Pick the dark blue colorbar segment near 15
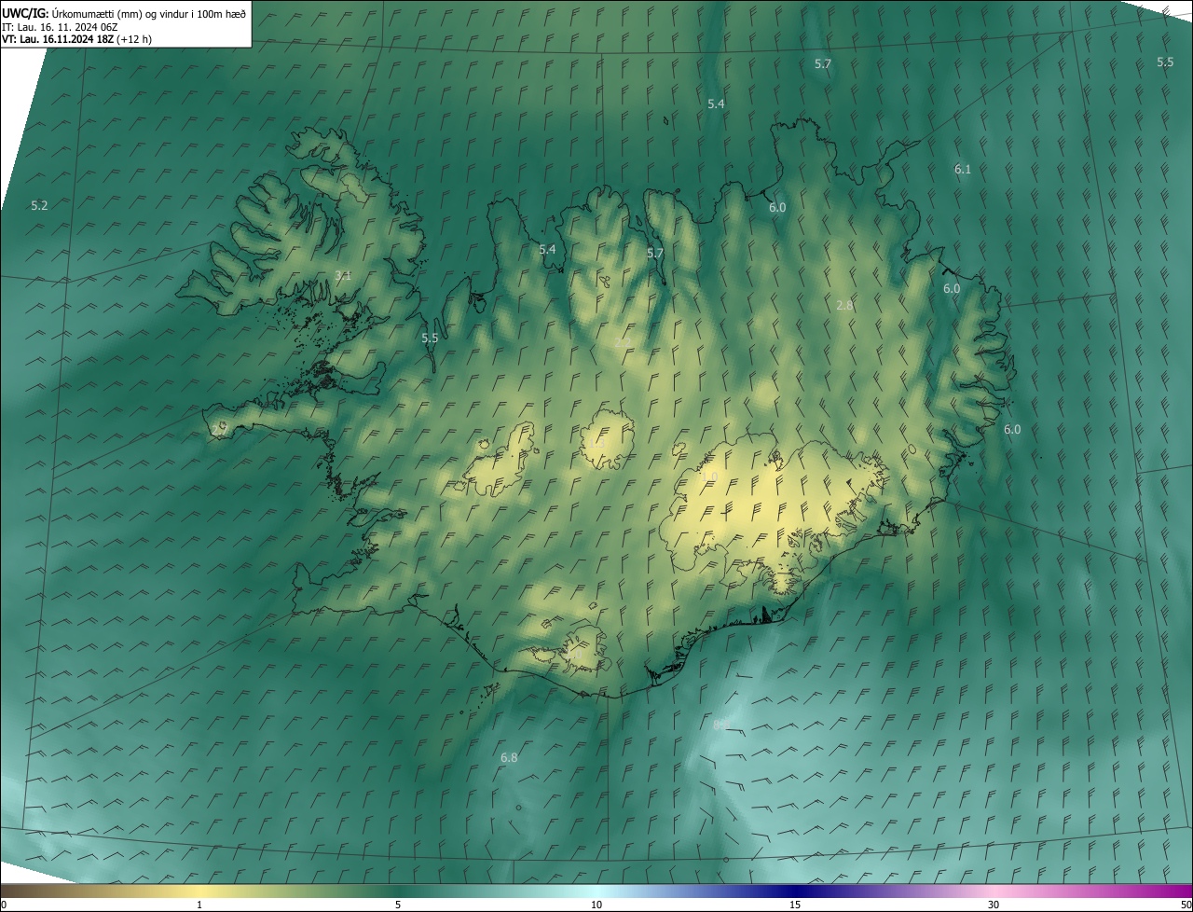This screenshot has height=912, width=1193. 795,891
